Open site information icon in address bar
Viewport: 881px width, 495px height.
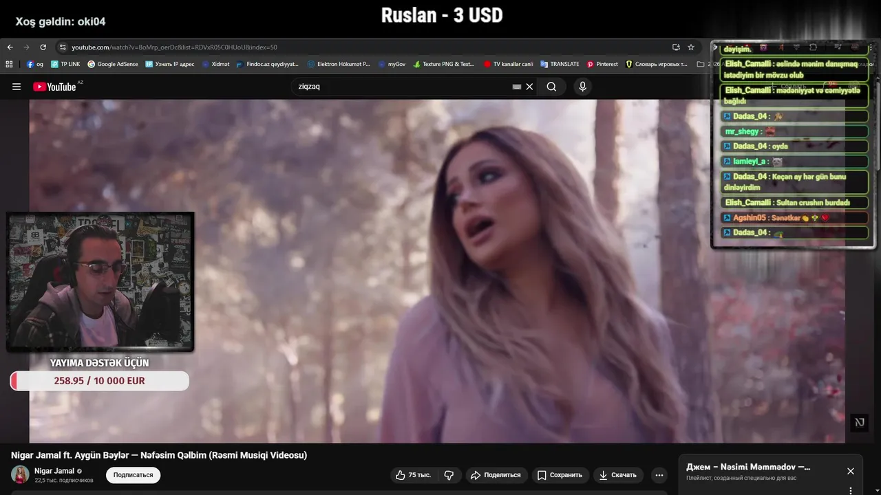click(63, 47)
